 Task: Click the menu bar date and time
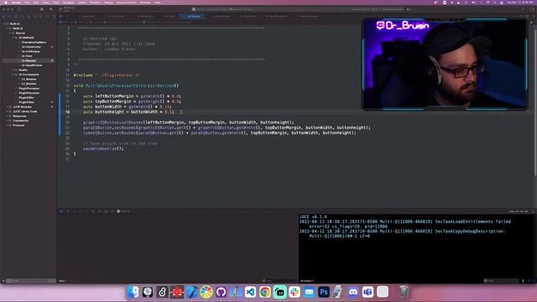[x=520, y=3]
